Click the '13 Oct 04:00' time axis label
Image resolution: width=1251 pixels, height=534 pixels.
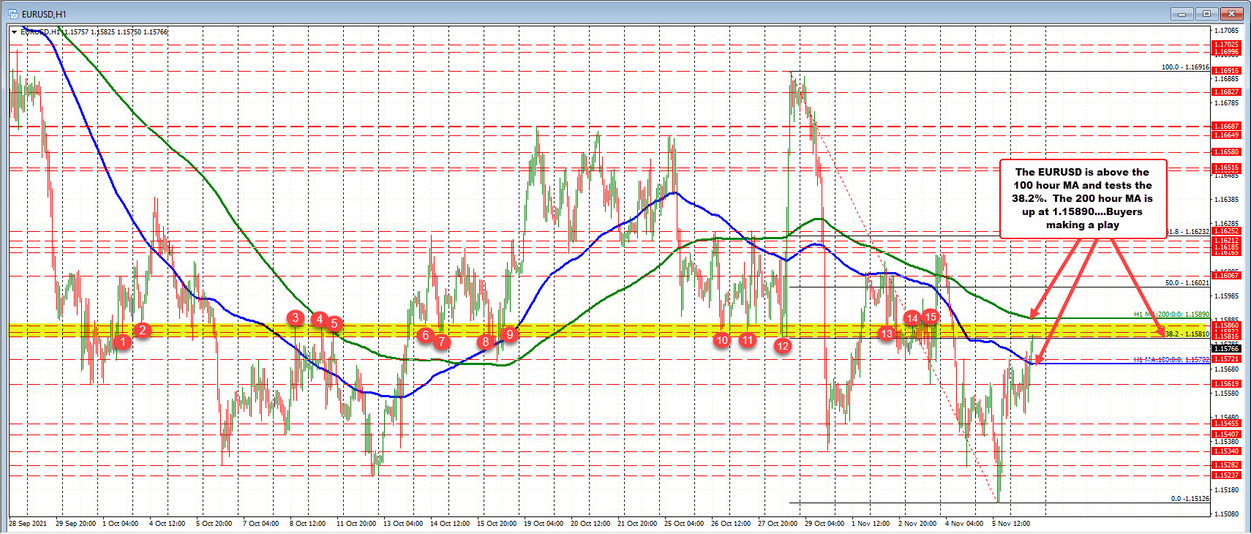point(403,524)
